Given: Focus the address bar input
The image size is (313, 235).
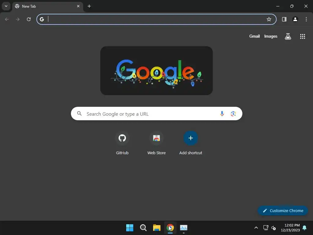Looking at the screenshot, I should click(156, 19).
